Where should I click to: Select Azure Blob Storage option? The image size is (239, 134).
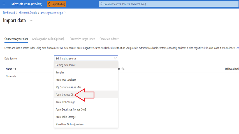[86, 102]
